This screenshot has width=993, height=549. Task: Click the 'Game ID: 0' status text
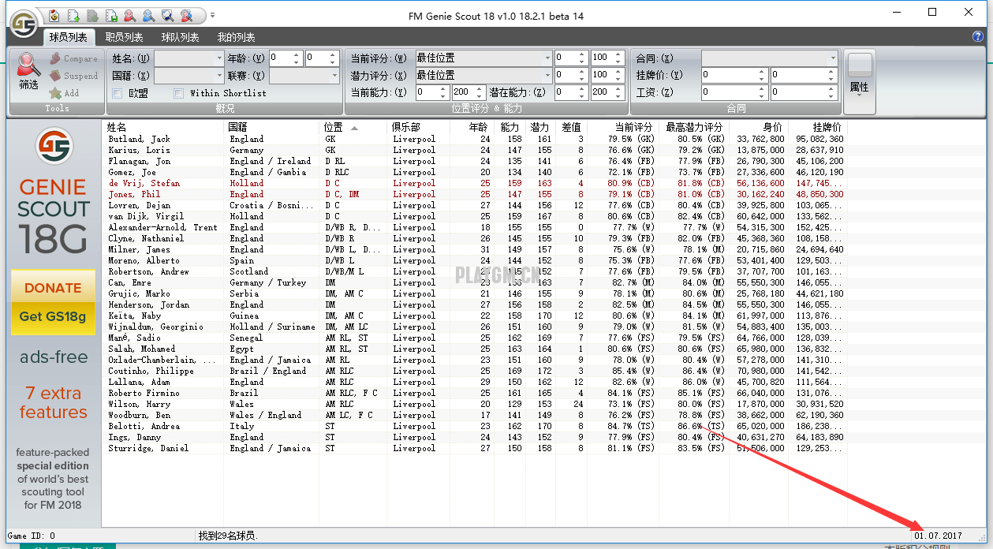point(32,536)
